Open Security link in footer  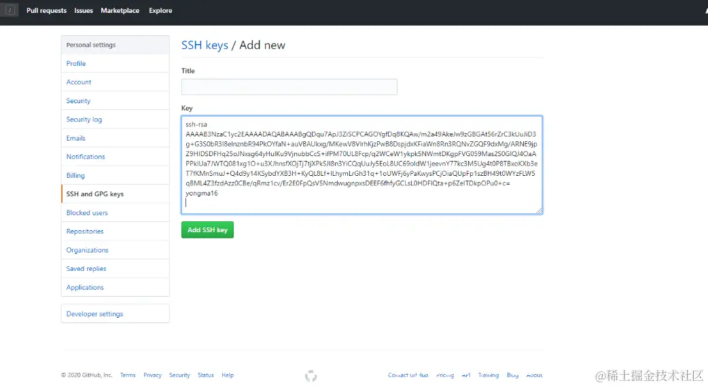click(179, 375)
